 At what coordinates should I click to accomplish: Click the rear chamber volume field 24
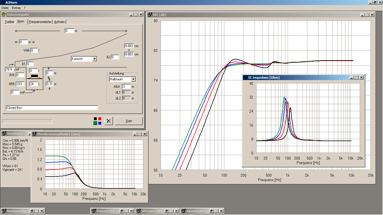(x=34, y=84)
